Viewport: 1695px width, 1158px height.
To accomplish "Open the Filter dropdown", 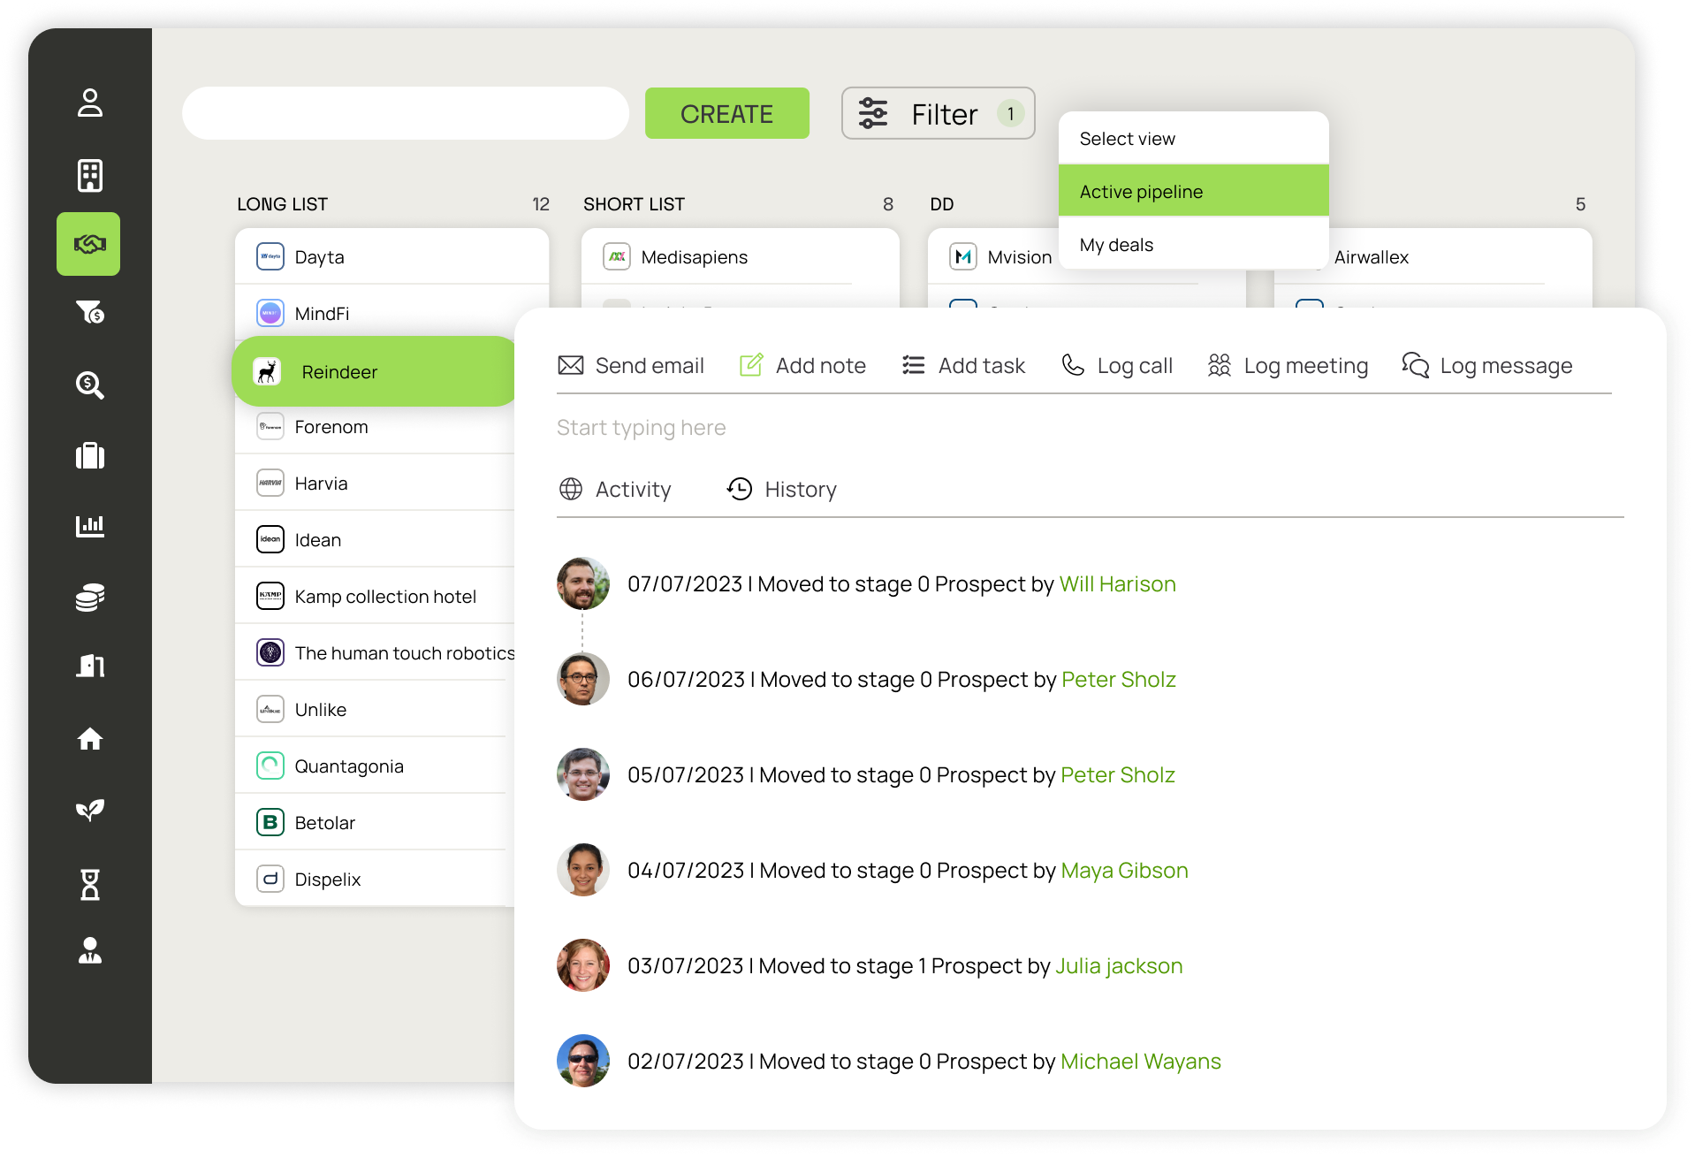I will point(938,113).
